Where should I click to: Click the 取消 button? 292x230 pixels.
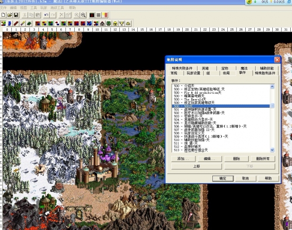[x=245, y=178]
